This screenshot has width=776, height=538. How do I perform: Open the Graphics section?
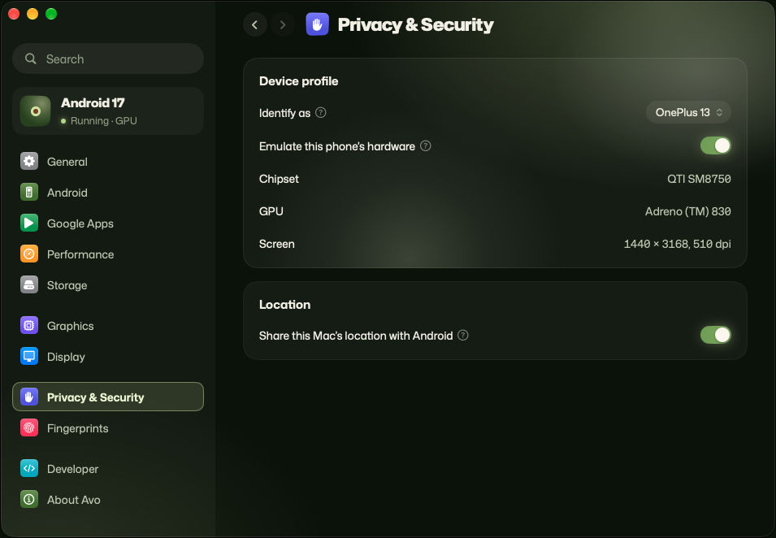pyautogui.click(x=108, y=326)
